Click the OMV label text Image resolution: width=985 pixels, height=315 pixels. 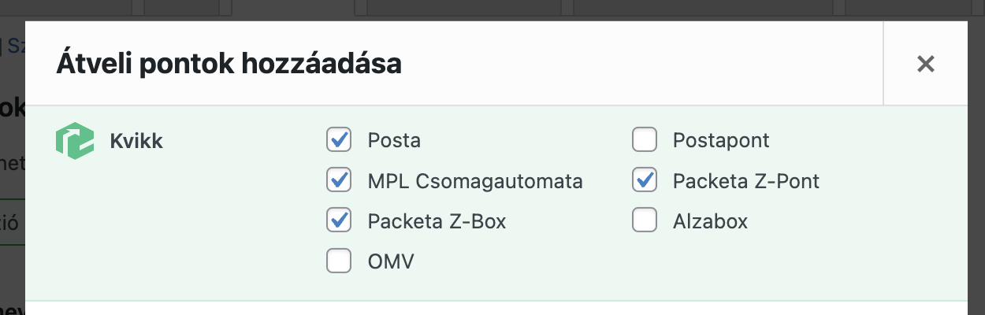[x=391, y=261]
